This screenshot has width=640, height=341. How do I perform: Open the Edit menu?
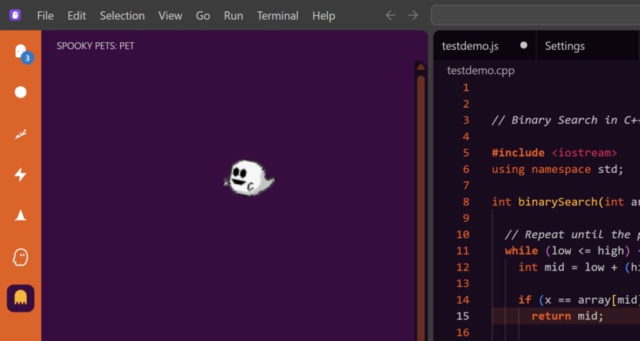click(x=77, y=16)
